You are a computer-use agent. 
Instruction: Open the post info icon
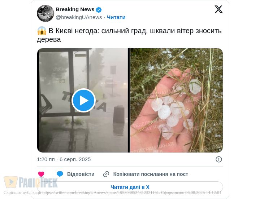click(x=219, y=159)
